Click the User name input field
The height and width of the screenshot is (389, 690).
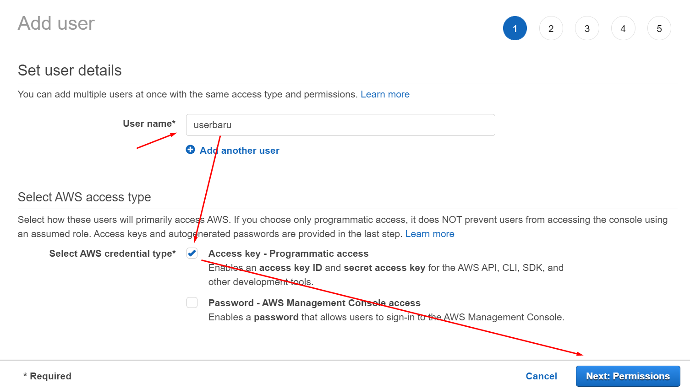click(x=340, y=125)
